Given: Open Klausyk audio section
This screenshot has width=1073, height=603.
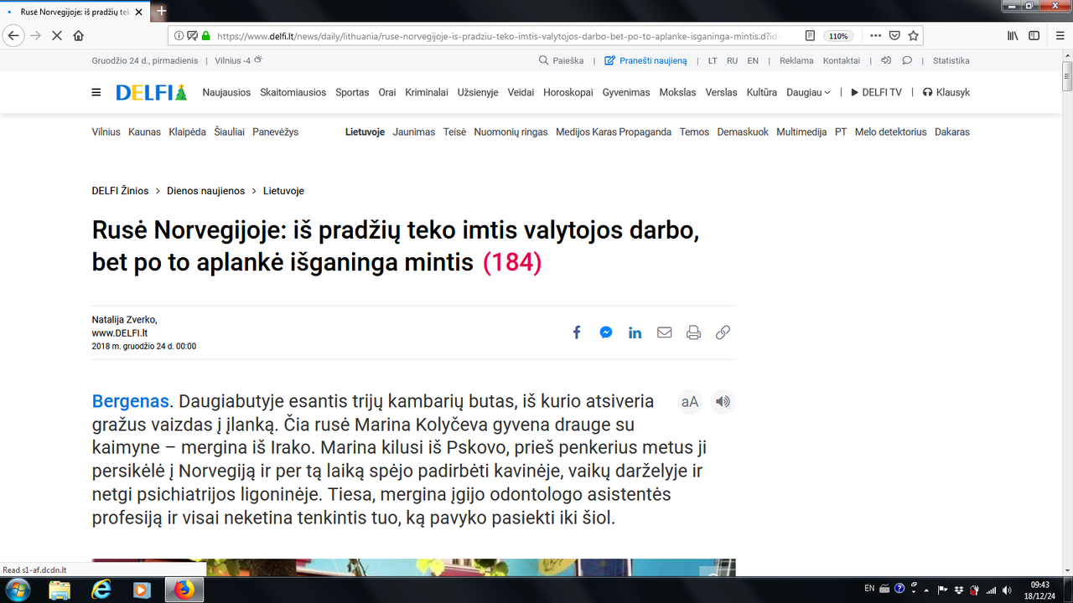Looking at the screenshot, I should 946,93.
